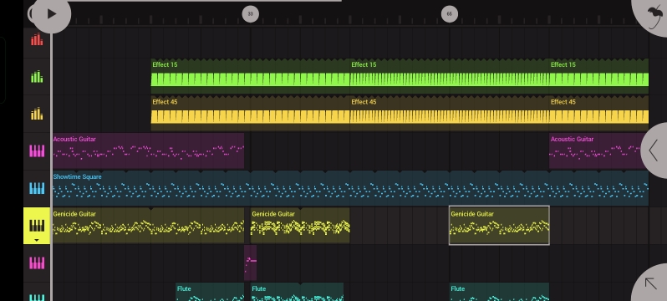Select the Showtime Square clip
This screenshot has width=667, height=301.
click(350, 188)
